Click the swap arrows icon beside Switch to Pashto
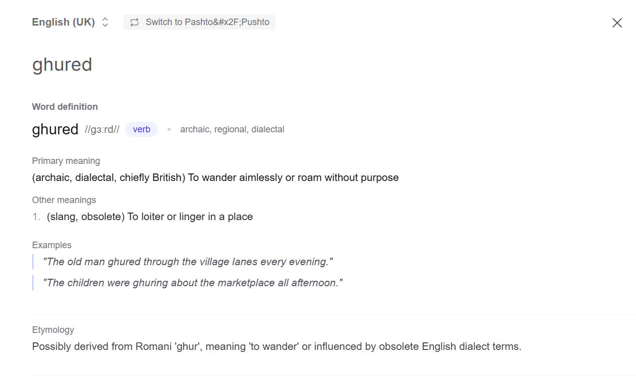 (x=134, y=22)
